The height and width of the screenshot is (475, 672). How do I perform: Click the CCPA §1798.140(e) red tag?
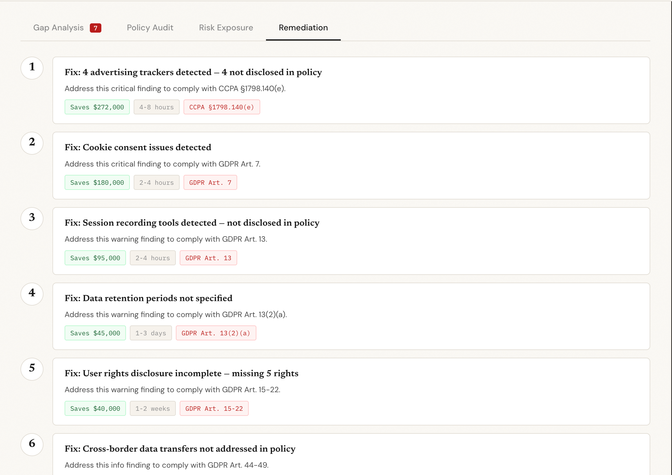pos(222,107)
